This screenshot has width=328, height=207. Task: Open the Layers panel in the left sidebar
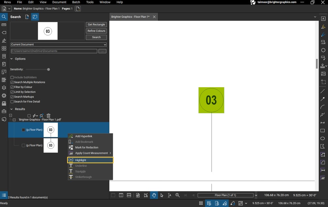(4, 88)
